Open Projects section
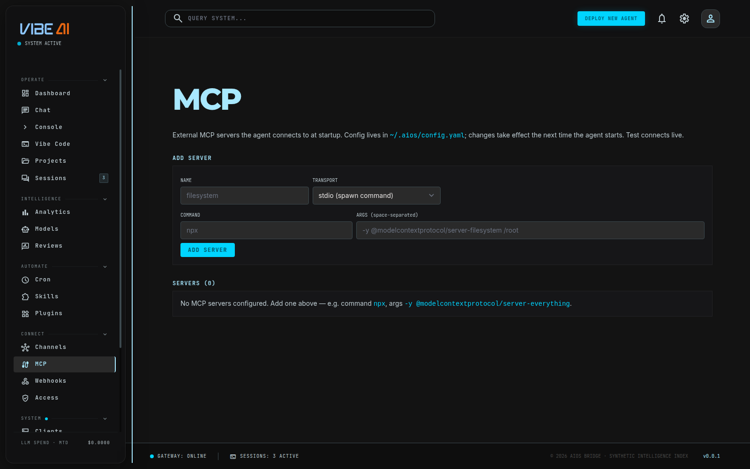The image size is (750, 469). (x=65, y=161)
